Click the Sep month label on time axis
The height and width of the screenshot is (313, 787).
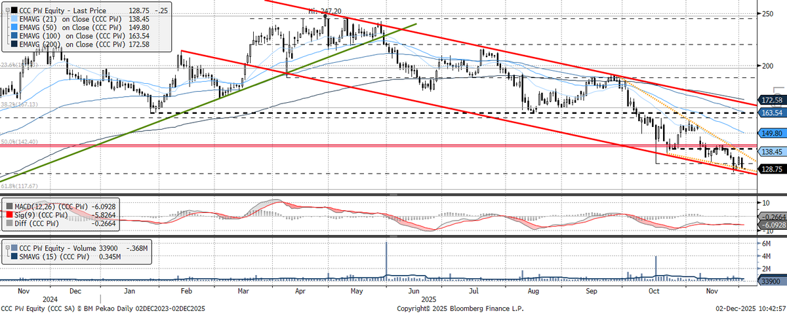pos(591,290)
